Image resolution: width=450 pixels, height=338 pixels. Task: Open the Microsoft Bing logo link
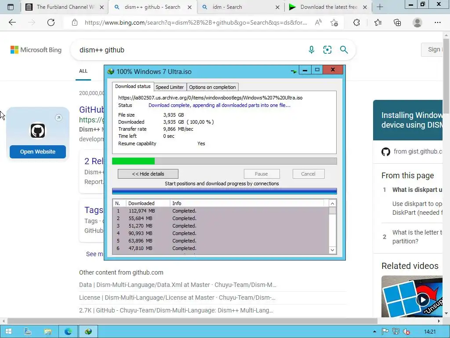pyautogui.click(x=36, y=50)
